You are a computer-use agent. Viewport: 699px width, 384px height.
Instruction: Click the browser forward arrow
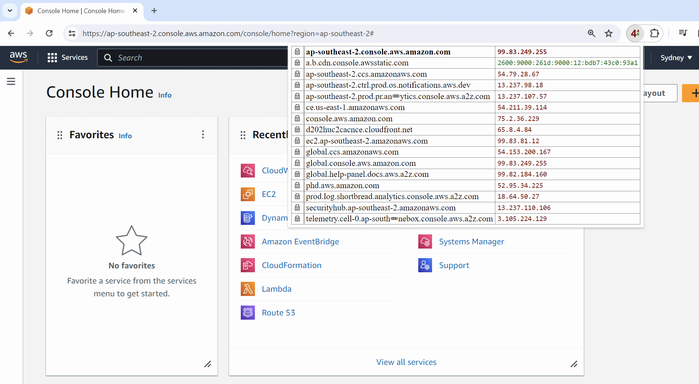click(x=30, y=33)
